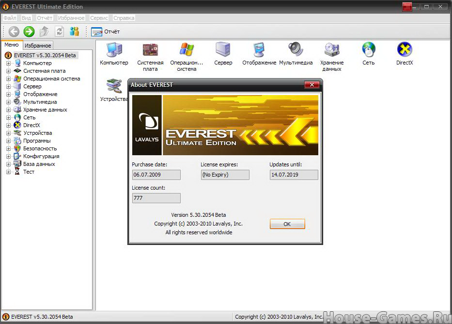Open the DirectX large icon

(405, 54)
